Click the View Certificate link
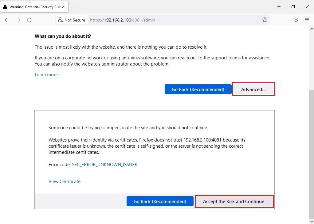The image size is (314, 224). click(65, 182)
